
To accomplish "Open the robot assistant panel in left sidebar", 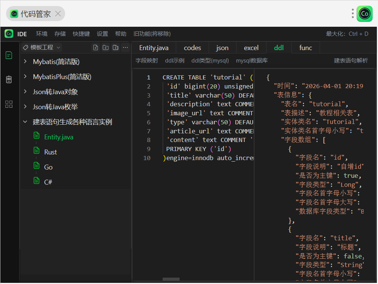I will click(9, 79).
